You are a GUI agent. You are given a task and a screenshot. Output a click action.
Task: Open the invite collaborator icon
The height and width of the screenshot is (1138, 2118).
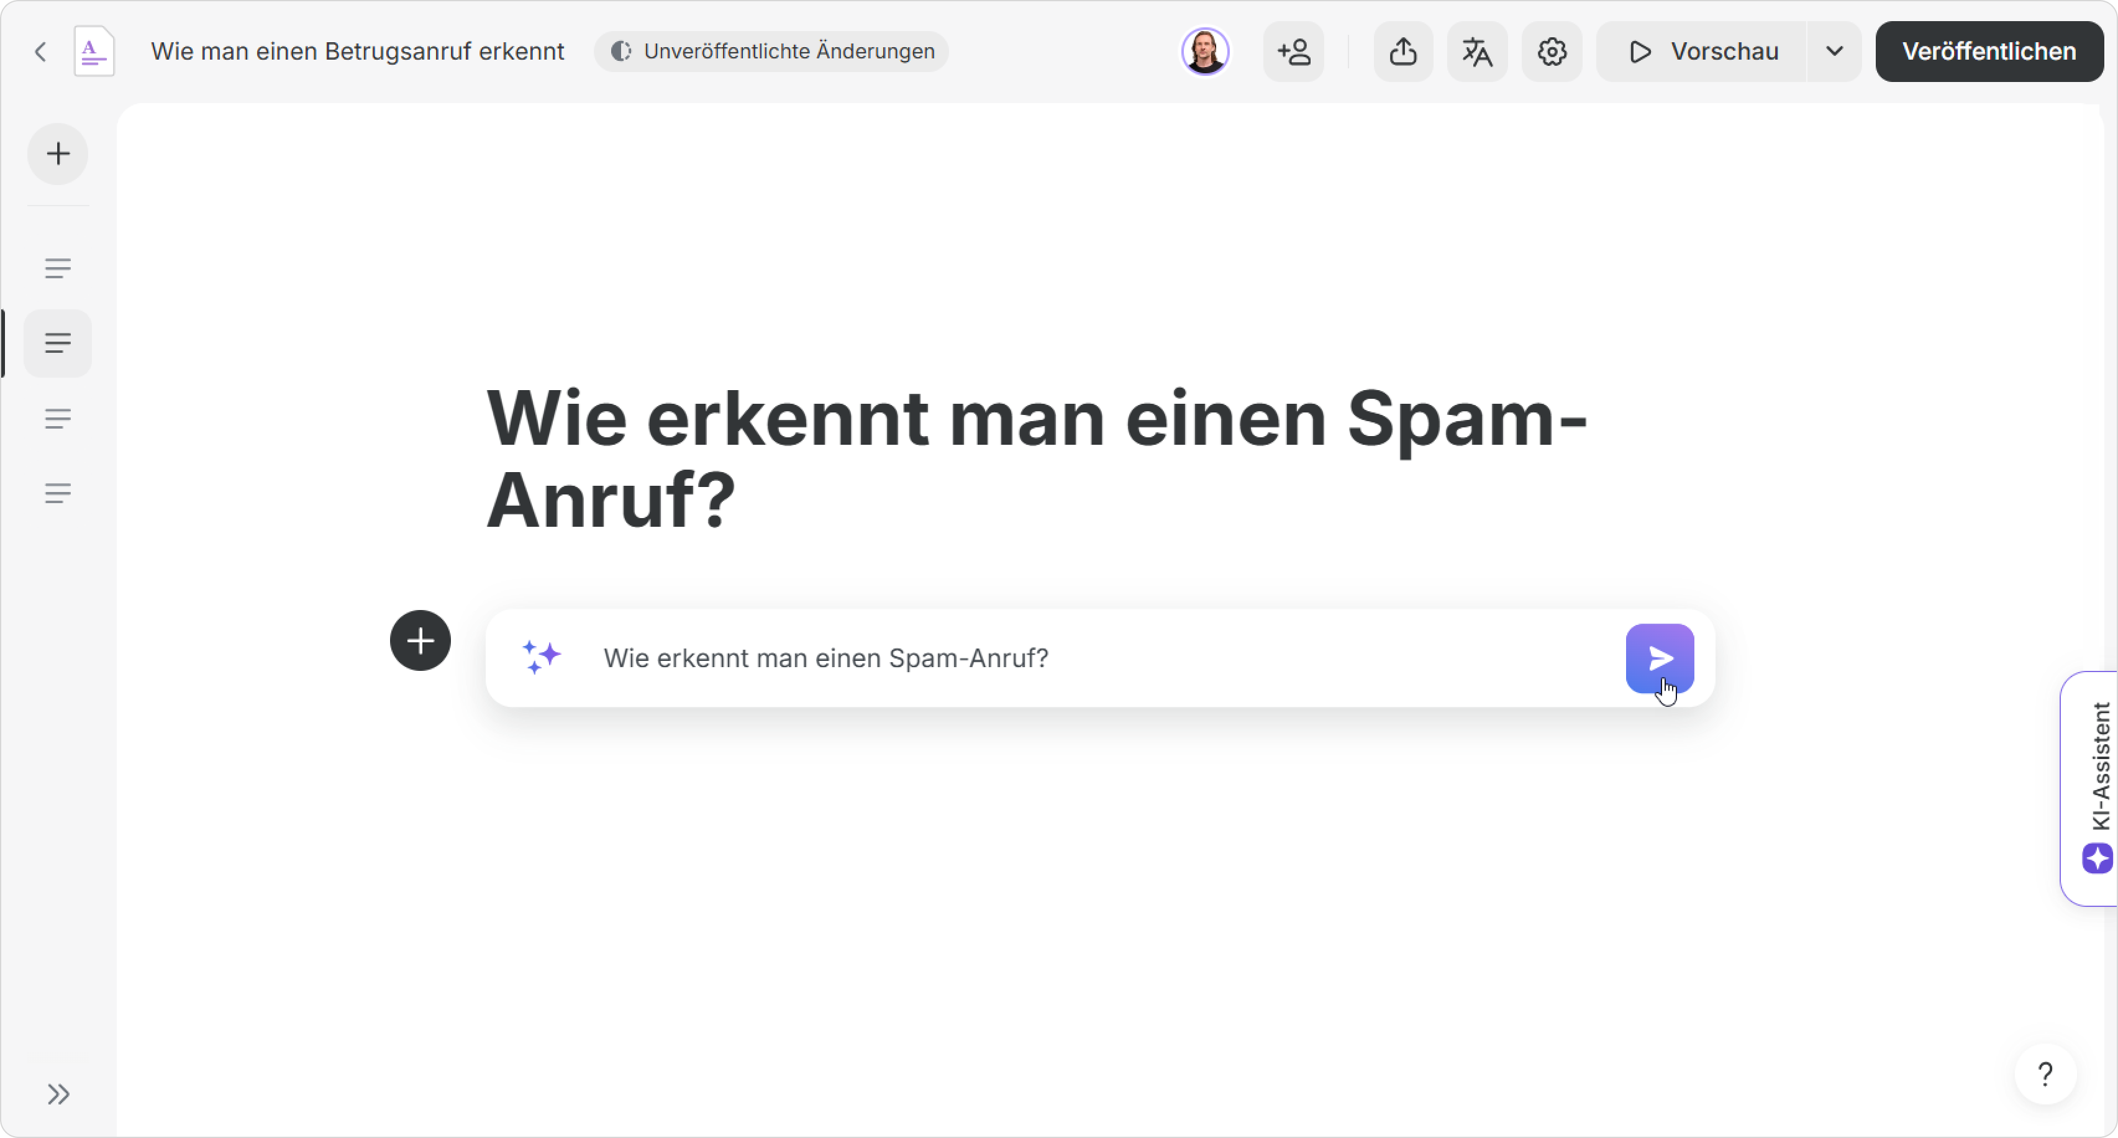pos(1293,52)
